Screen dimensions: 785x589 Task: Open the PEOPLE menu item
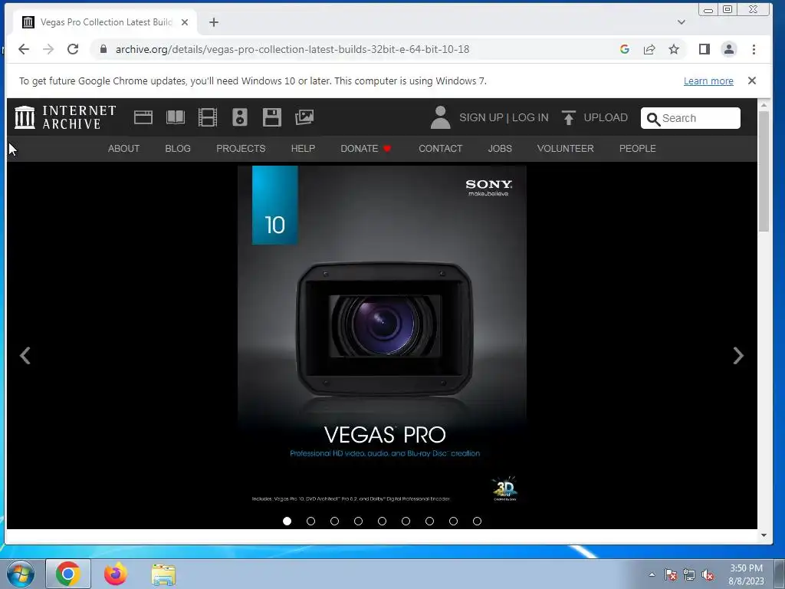pos(637,148)
